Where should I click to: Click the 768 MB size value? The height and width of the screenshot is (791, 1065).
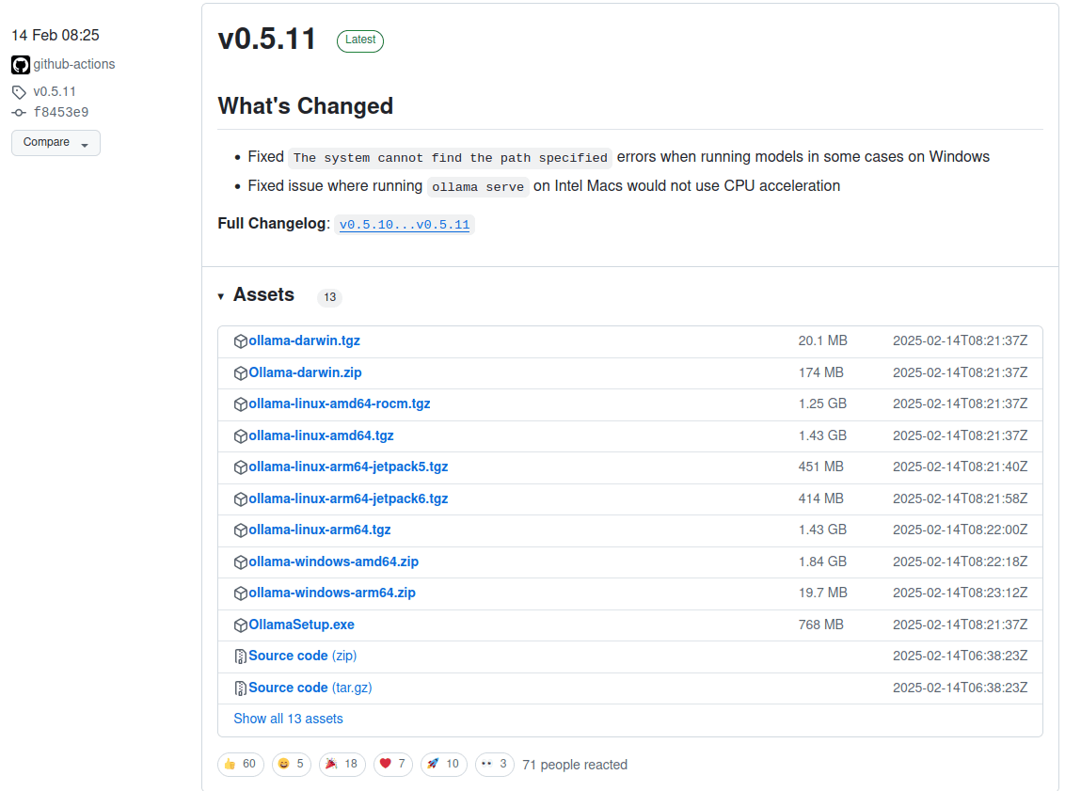[820, 625]
